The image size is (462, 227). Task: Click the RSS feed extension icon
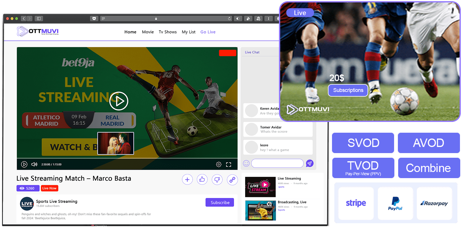click(248, 19)
